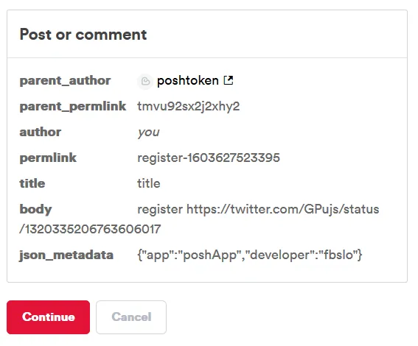
Task: Click the twitter.com status URL in body
Action: click(x=282, y=209)
